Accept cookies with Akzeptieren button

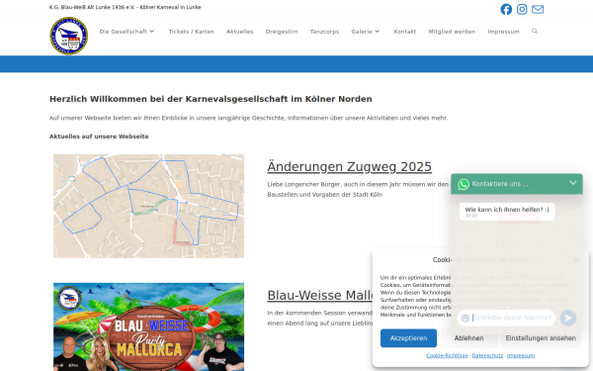tap(408, 338)
